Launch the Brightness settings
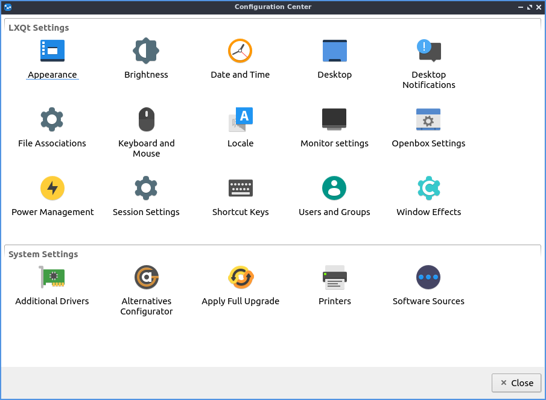 coord(146,51)
